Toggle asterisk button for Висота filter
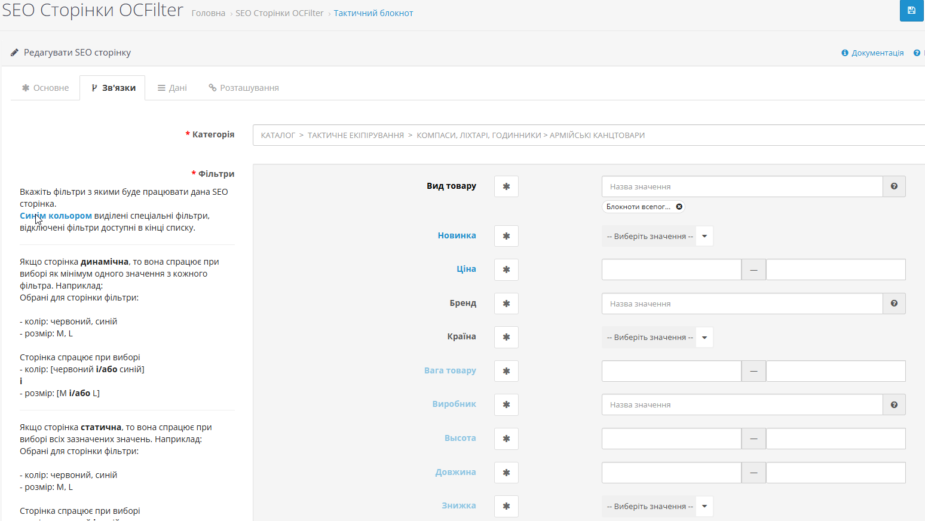 [506, 439]
